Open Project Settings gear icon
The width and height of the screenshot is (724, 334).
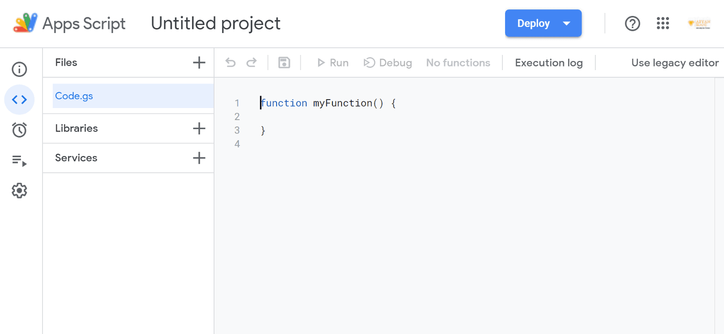click(x=19, y=191)
